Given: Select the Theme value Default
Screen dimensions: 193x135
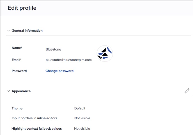Looking at the screenshot, I should [x=80, y=108].
